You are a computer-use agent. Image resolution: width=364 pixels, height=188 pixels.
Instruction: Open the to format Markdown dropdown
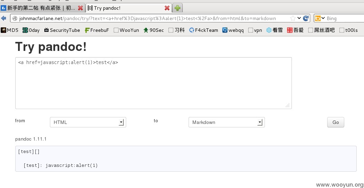coord(227,122)
